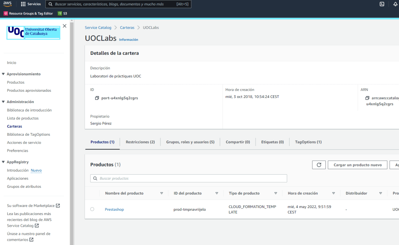Image resolution: width=399 pixels, height=245 pixels.
Task: Click product ID prod-tmpnavriijelo cell
Action: click(190, 210)
